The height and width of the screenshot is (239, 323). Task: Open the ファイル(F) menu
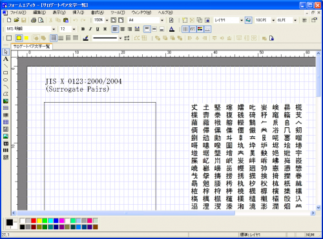pyautogui.click(x=18, y=13)
